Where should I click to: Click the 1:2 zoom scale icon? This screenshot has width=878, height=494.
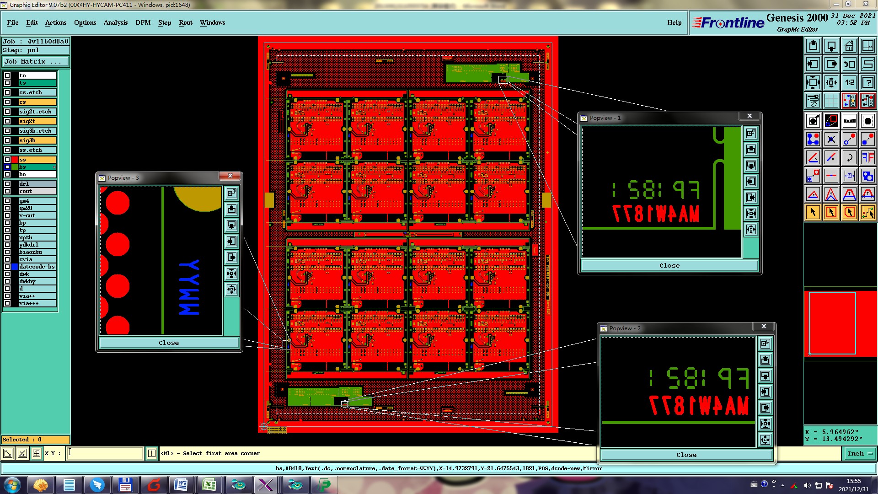click(849, 82)
